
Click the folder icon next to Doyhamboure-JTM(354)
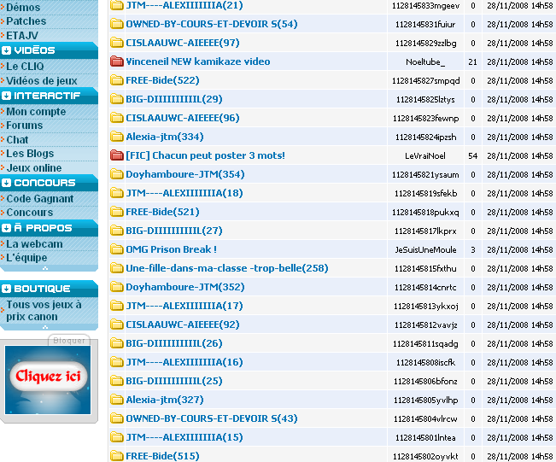[117, 174]
